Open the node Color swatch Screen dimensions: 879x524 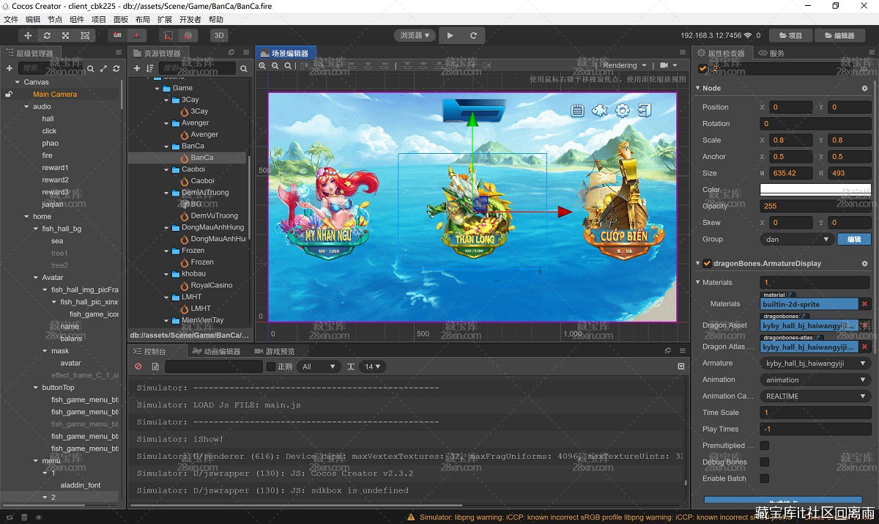(x=815, y=189)
